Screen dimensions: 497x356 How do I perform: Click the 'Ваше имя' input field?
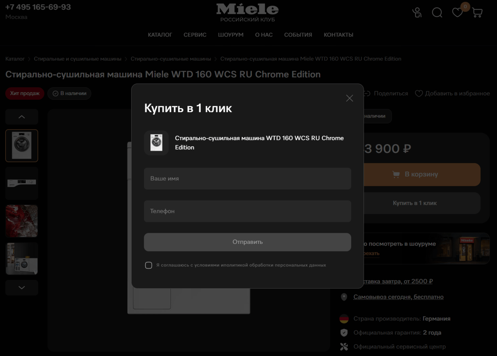pyautogui.click(x=247, y=179)
